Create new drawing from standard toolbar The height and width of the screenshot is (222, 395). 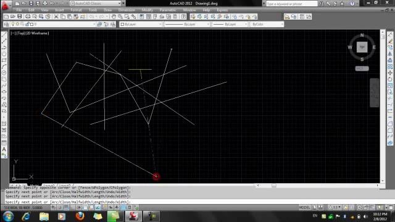point(6,17)
